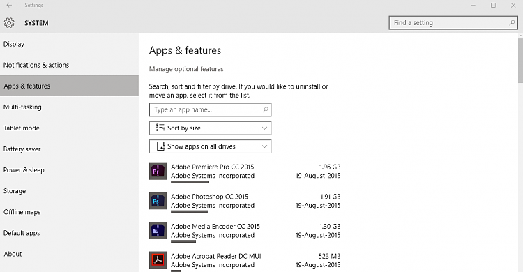Click the magnifier in Find a setting
The image size is (523, 272).
[512, 23]
